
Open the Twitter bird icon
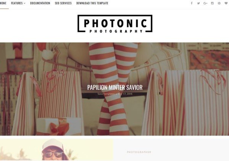click(198, 3)
